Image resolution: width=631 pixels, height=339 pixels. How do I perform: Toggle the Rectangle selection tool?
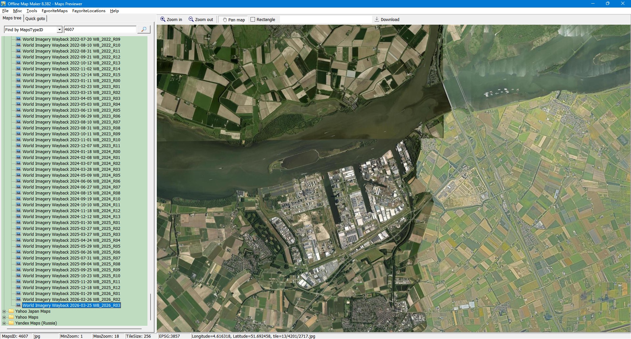point(263,20)
